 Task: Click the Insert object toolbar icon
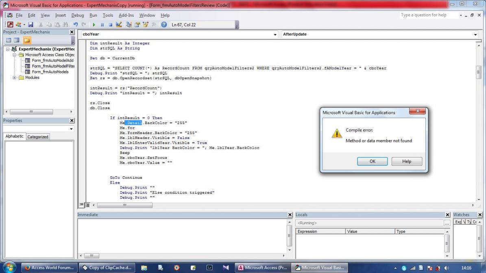click(x=18, y=25)
